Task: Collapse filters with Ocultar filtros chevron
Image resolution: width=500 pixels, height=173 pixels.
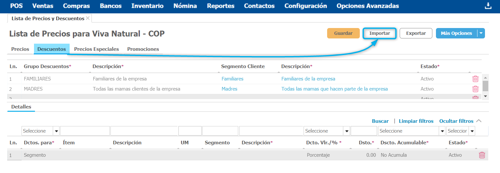Action: point(479,121)
